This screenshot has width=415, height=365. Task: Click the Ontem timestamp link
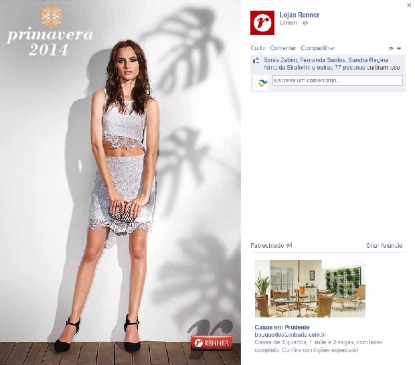[288, 23]
